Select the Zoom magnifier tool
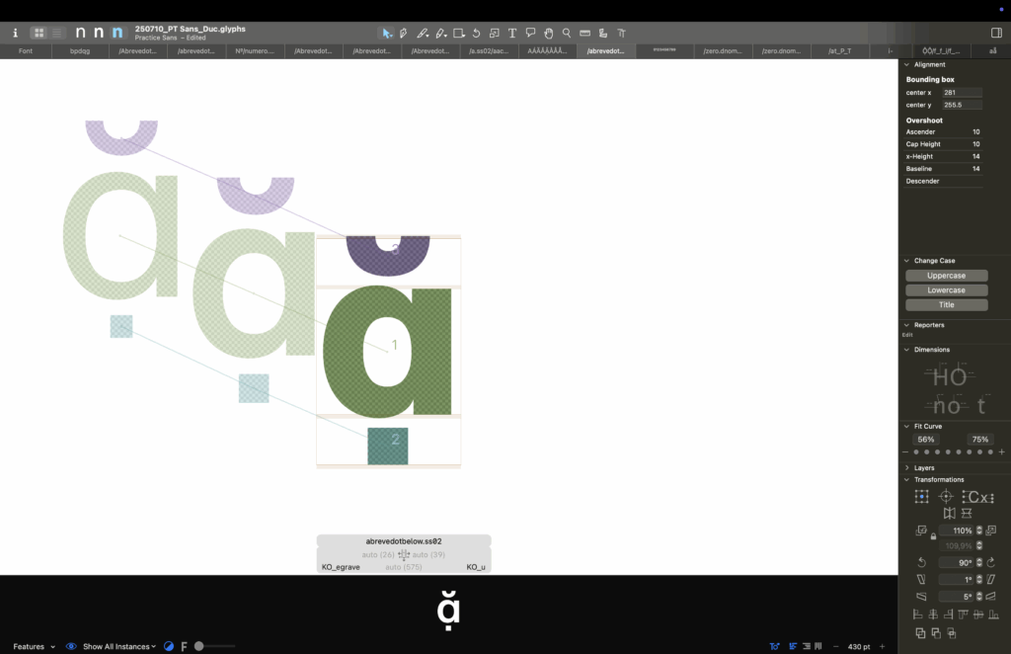This screenshot has width=1011, height=654. [x=567, y=33]
